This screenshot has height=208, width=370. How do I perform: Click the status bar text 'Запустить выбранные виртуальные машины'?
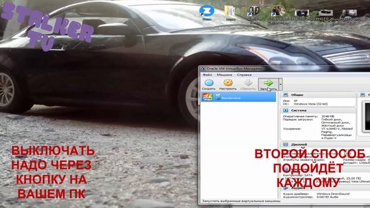point(241,201)
